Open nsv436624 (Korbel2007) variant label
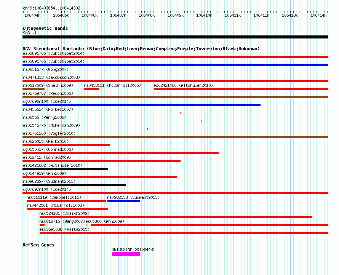 click(48, 109)
